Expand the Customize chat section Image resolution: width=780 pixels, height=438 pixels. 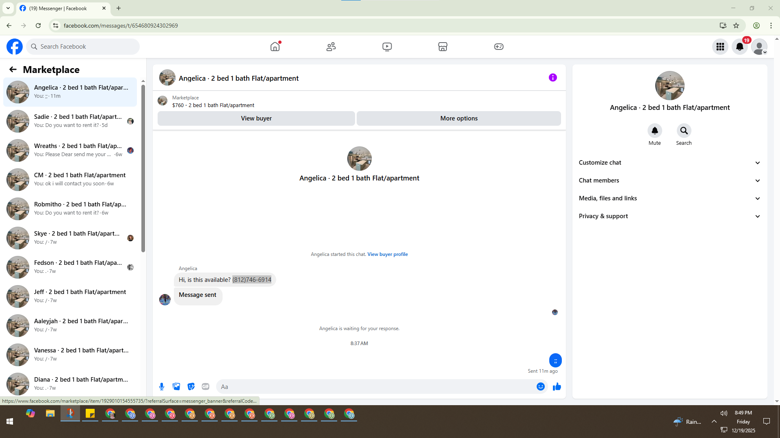(669, 163)
